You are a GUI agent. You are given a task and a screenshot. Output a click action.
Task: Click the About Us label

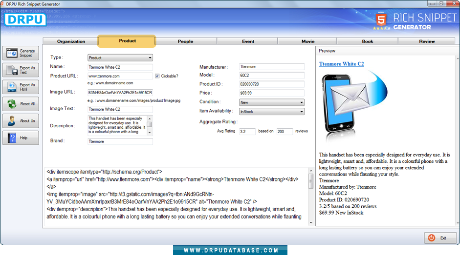[27, 120]
